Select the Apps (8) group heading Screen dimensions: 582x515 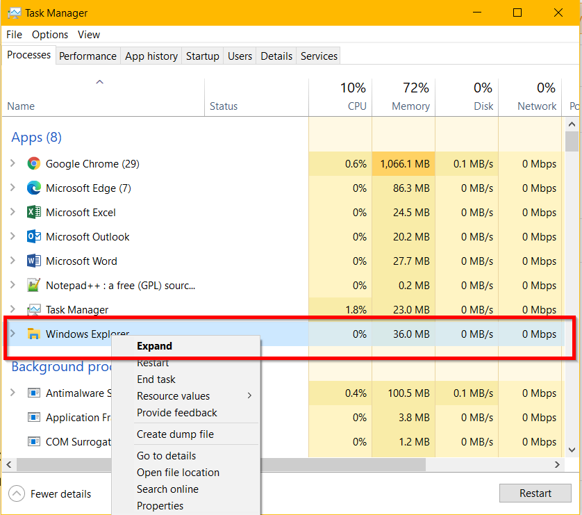pyautogui.click(x=36, y=137)
